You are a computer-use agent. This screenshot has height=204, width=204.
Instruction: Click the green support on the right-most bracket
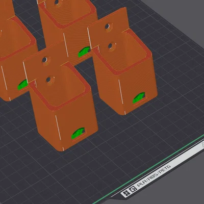139,98
